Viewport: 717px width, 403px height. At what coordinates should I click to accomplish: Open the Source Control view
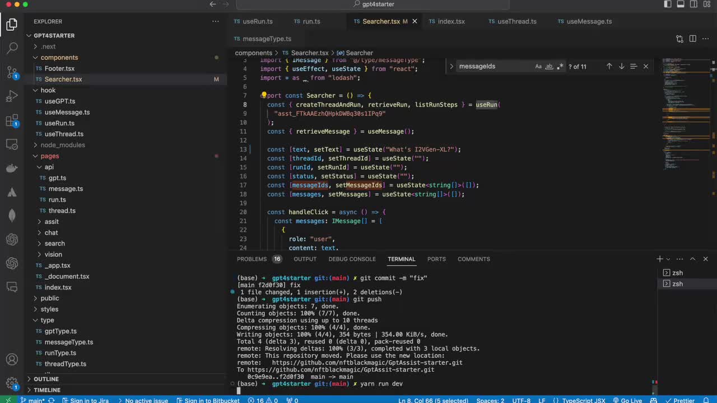pyautogui.click(x=12, y=72)
